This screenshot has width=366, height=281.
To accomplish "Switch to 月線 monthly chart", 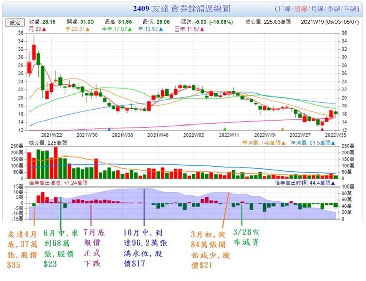I will (x=317, y=9).
